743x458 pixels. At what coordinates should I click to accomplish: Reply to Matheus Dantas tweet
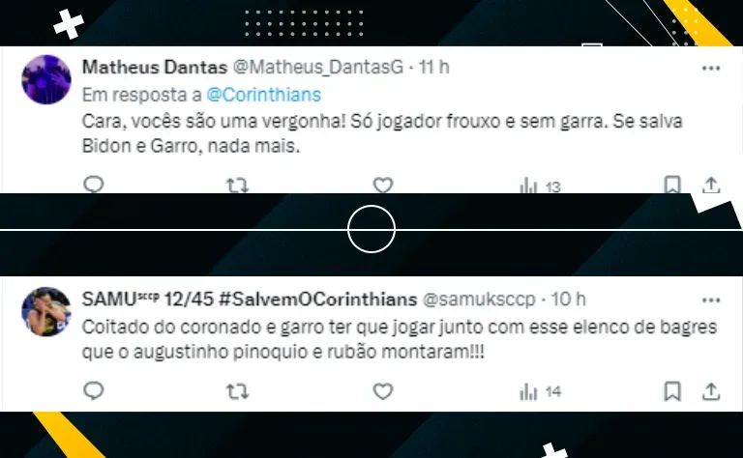click(x=93, y=185)
